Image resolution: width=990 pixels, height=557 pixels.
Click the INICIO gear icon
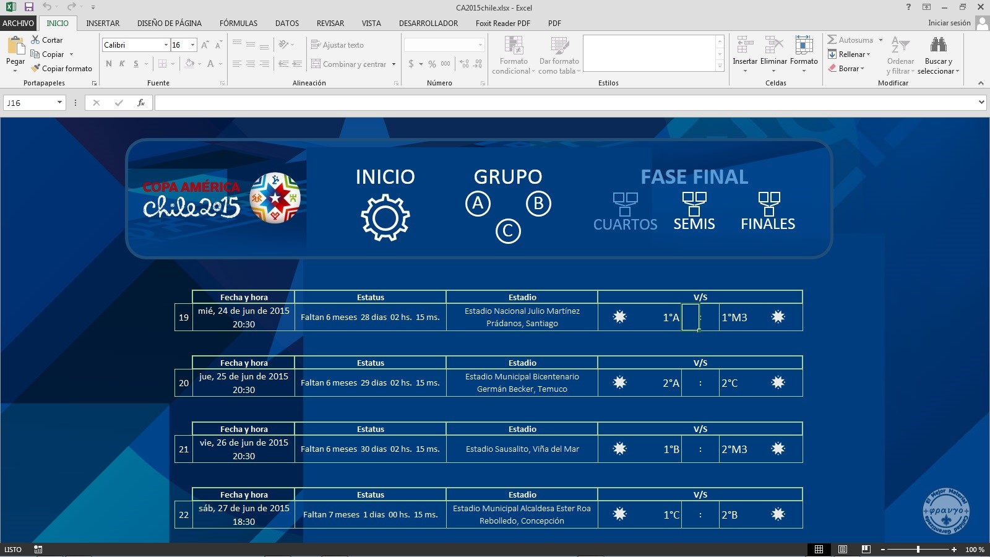pyautogui.click(x=385, y=217)
